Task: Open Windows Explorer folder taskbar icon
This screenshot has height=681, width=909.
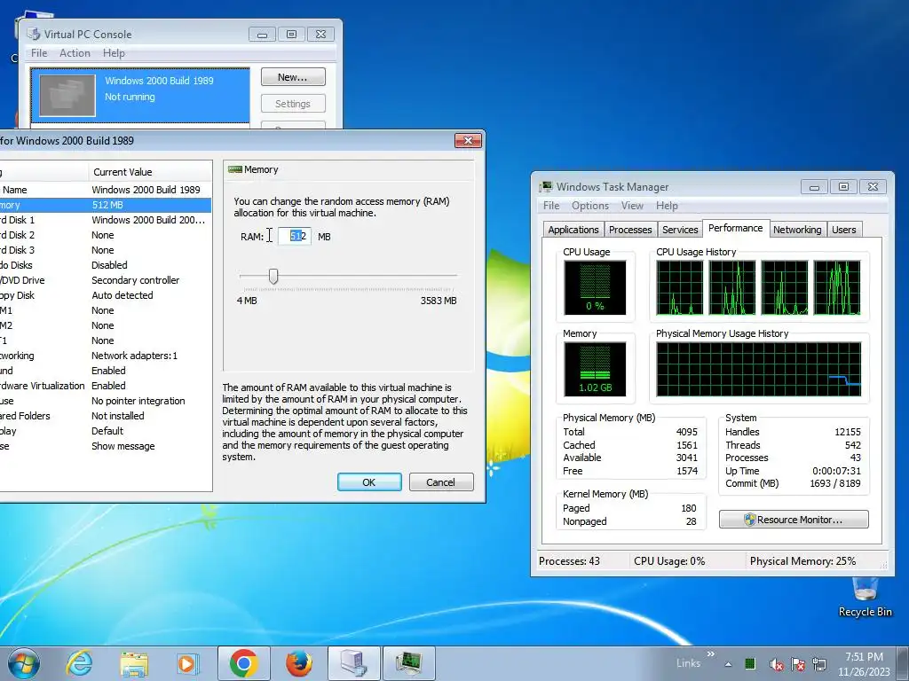Action: pos(133,663)
